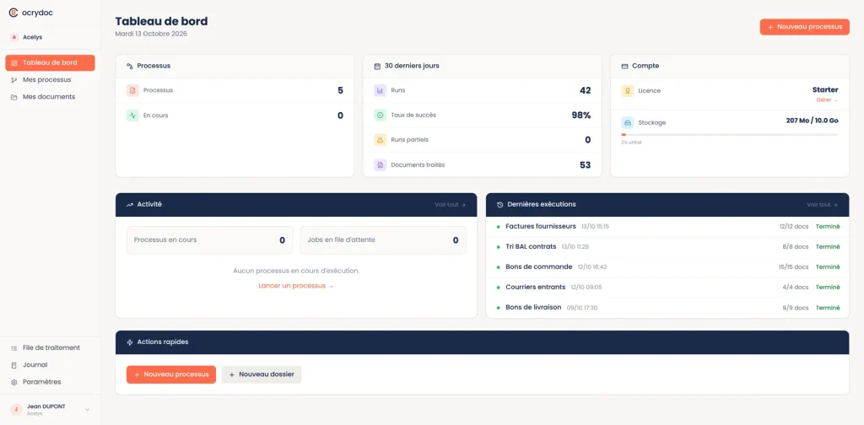Open Mes documents in sidebar
864x425 pixels.
[50, 97]
